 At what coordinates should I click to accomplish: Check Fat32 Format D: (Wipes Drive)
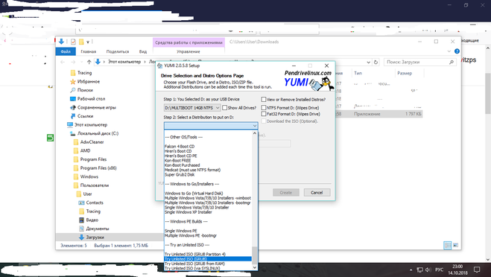tap(264, 114)
